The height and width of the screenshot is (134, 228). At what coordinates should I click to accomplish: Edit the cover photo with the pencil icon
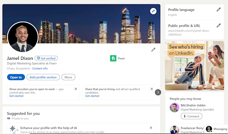[153, 11]
